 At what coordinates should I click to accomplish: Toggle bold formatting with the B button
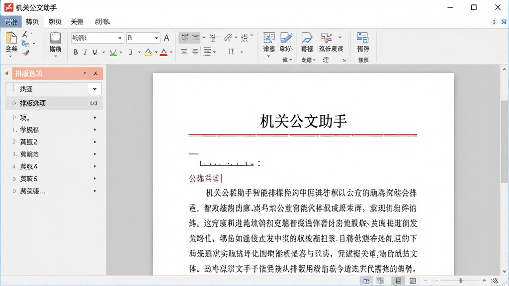click(x=76, y=52)
